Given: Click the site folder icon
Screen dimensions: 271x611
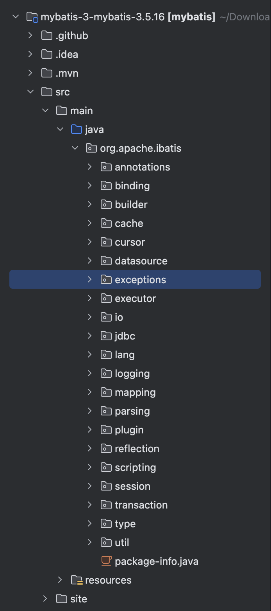Looking at the screenshot, I should (x=62, y=599).
